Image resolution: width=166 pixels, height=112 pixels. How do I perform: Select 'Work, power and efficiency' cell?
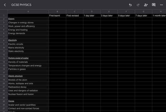pos(28,26)
